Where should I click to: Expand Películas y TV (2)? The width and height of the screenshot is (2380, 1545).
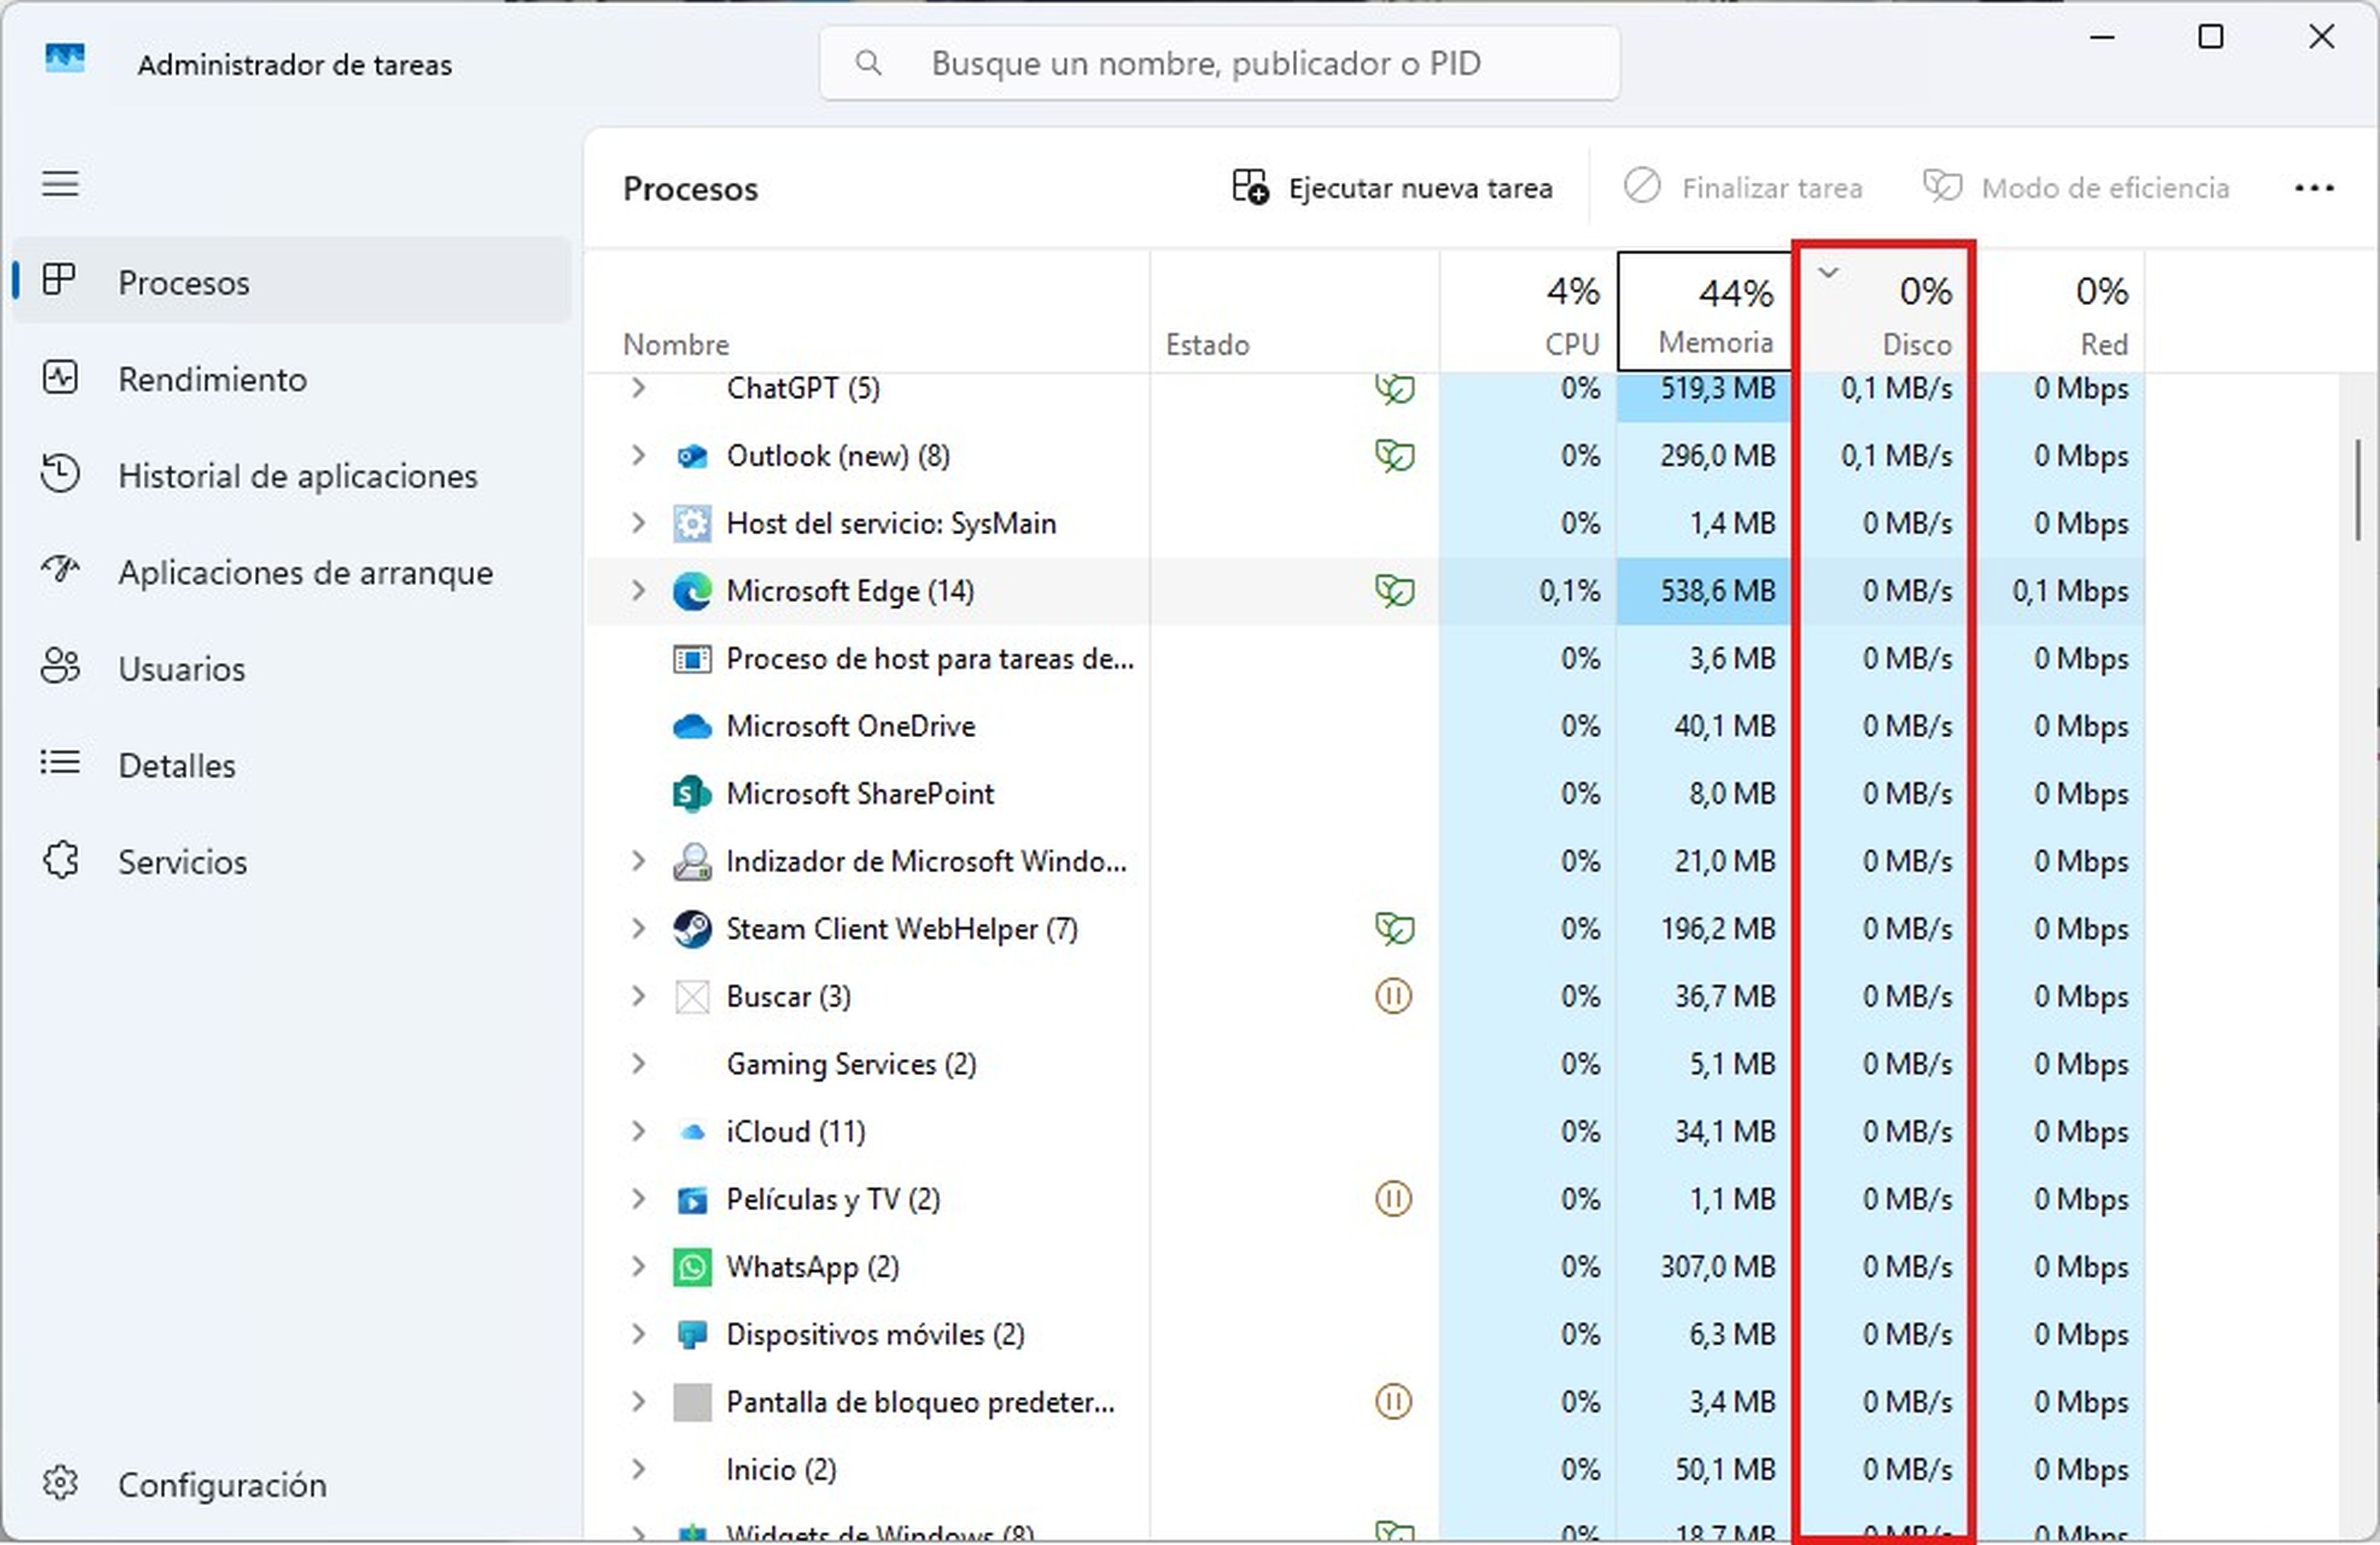638,1198
